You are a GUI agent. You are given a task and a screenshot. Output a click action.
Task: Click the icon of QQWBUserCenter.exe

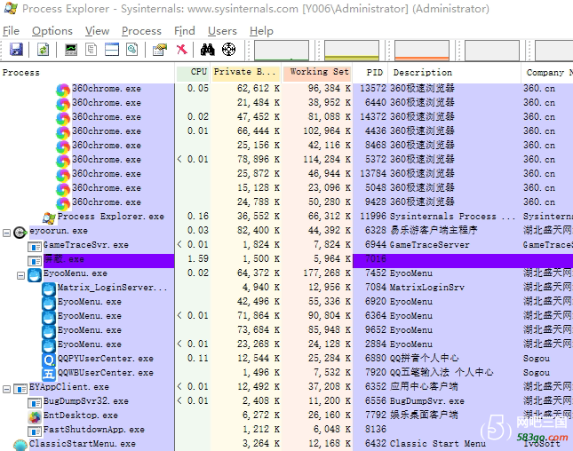[49, 374]
